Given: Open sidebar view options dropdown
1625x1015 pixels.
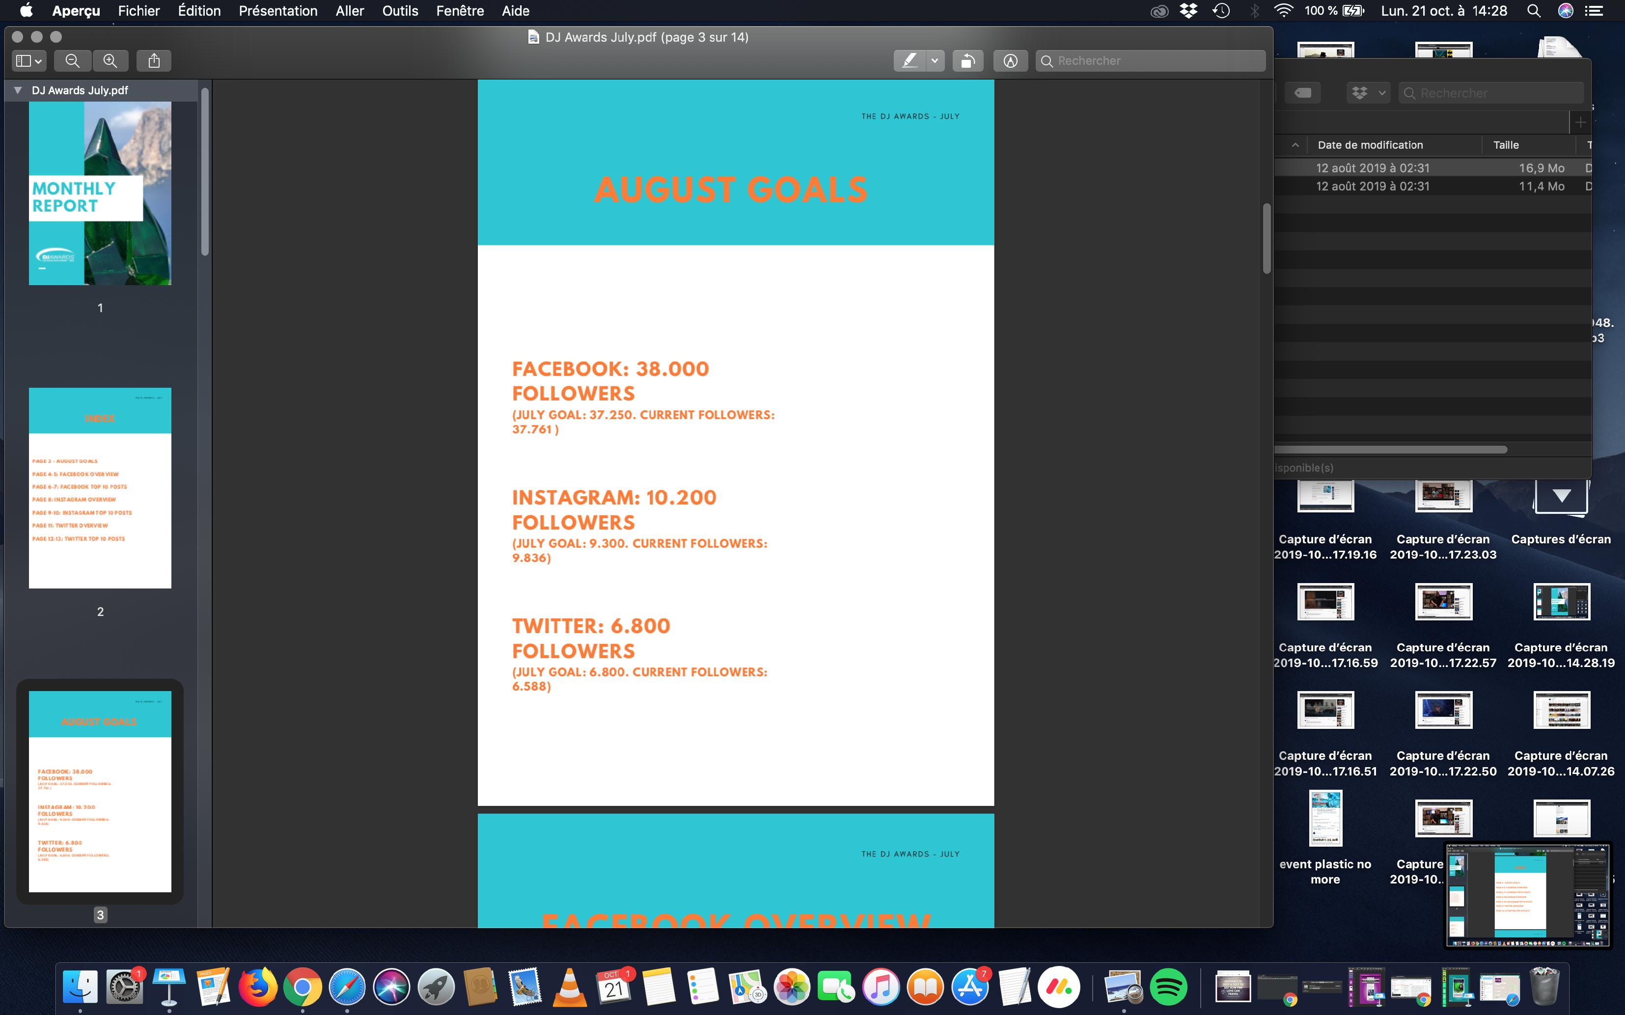Looking at the screenshot, I should (29, 61).
